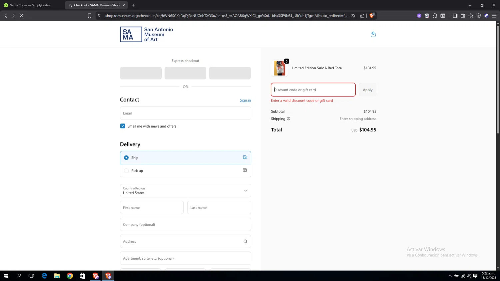The width and height of the screenshot is (500, 281).
Task: Click the Limited Edition SAMA Red Tote name
Action: tap(317, 68)
